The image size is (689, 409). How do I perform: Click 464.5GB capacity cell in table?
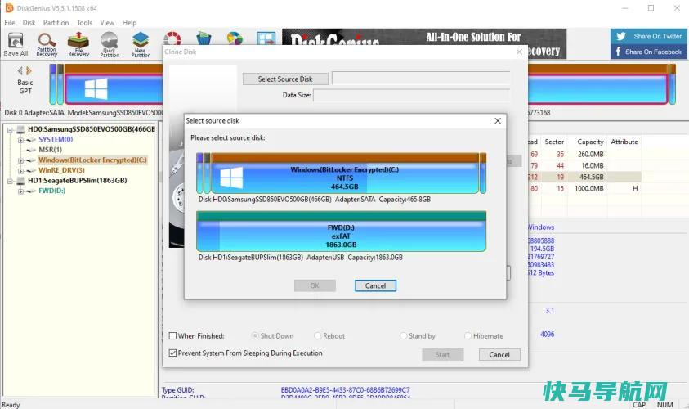pyautogui.click(x=592, y=177)
